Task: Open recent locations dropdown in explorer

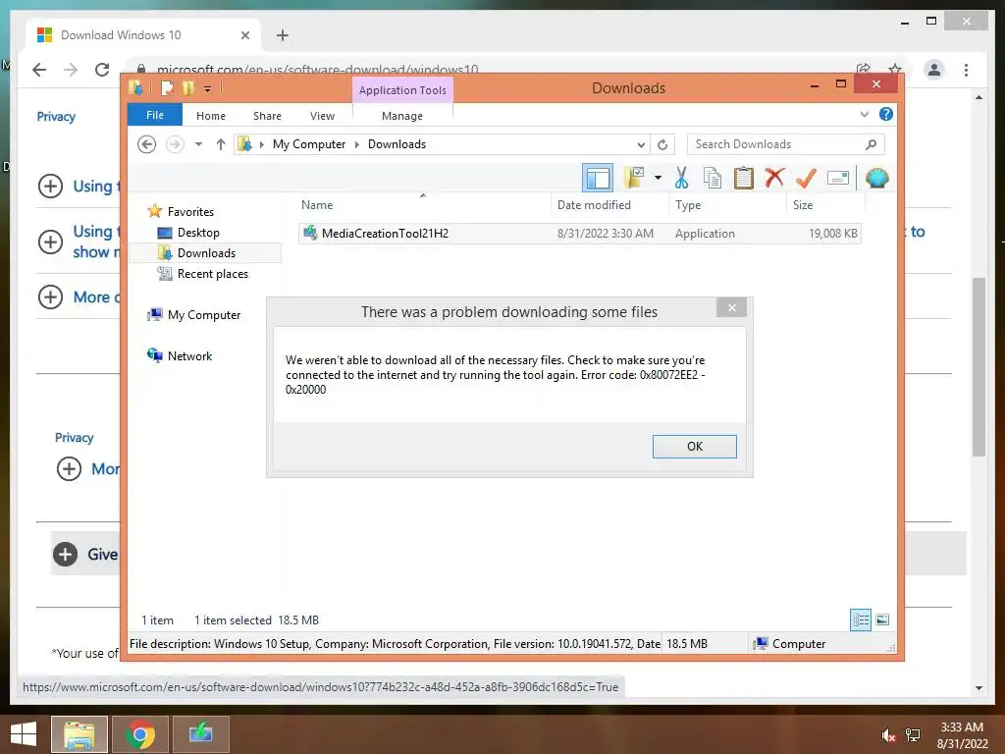Action: (x=198, y=144)
